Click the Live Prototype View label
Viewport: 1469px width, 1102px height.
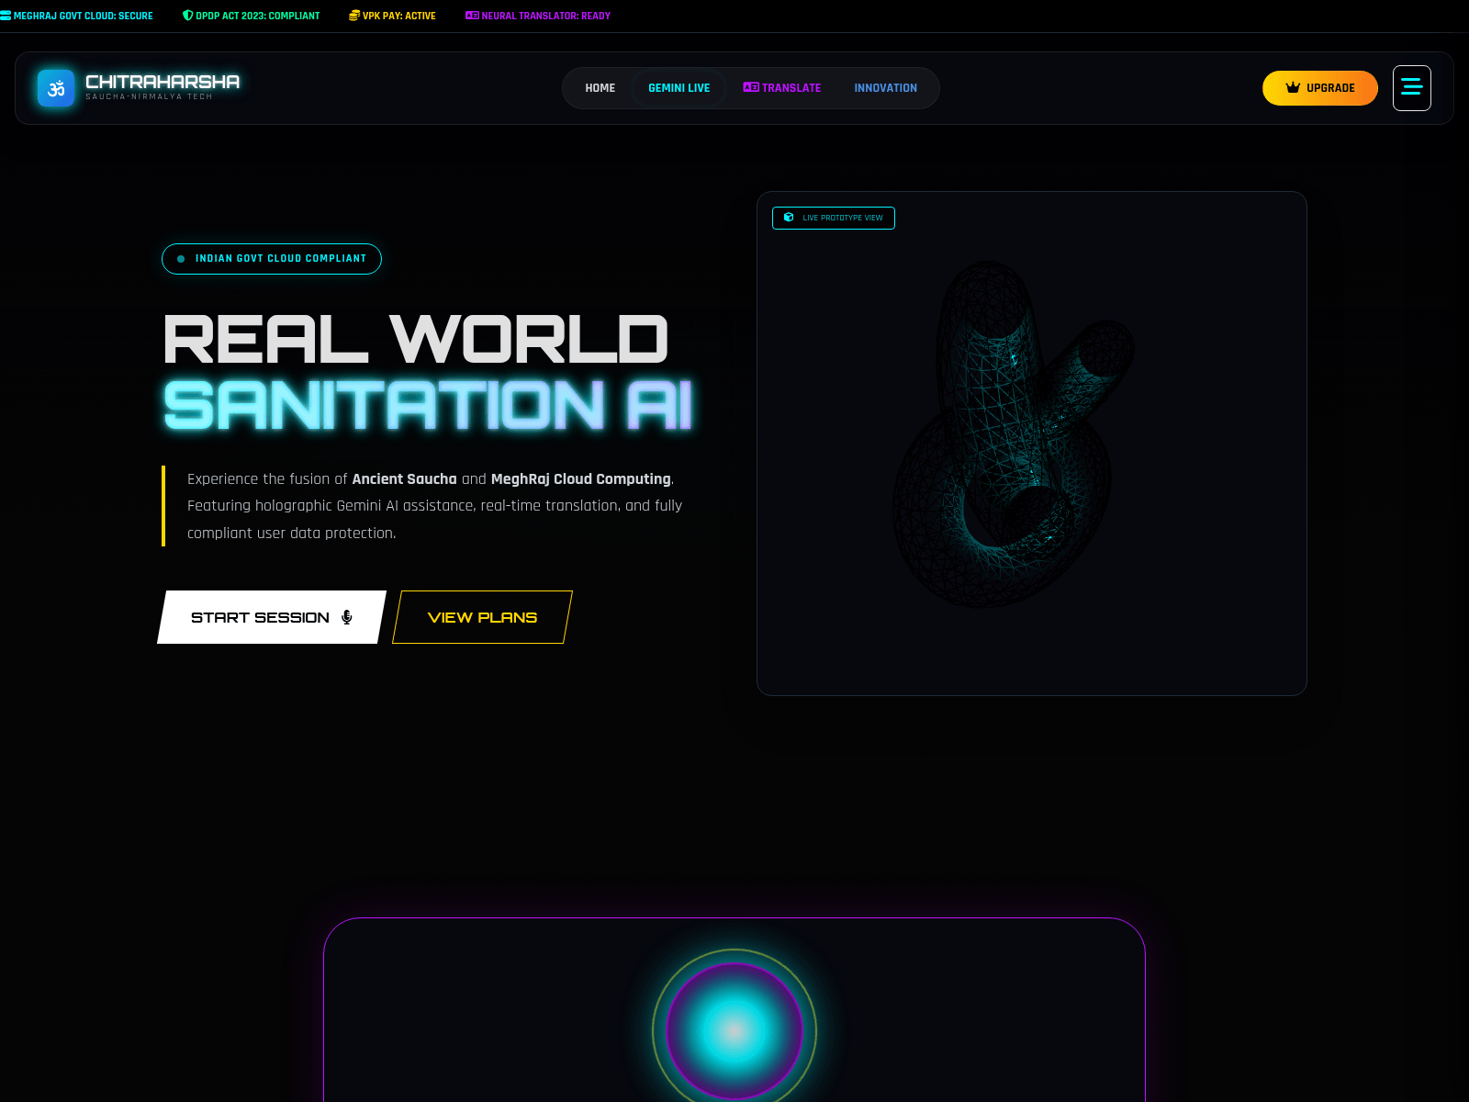click(834, 218)
